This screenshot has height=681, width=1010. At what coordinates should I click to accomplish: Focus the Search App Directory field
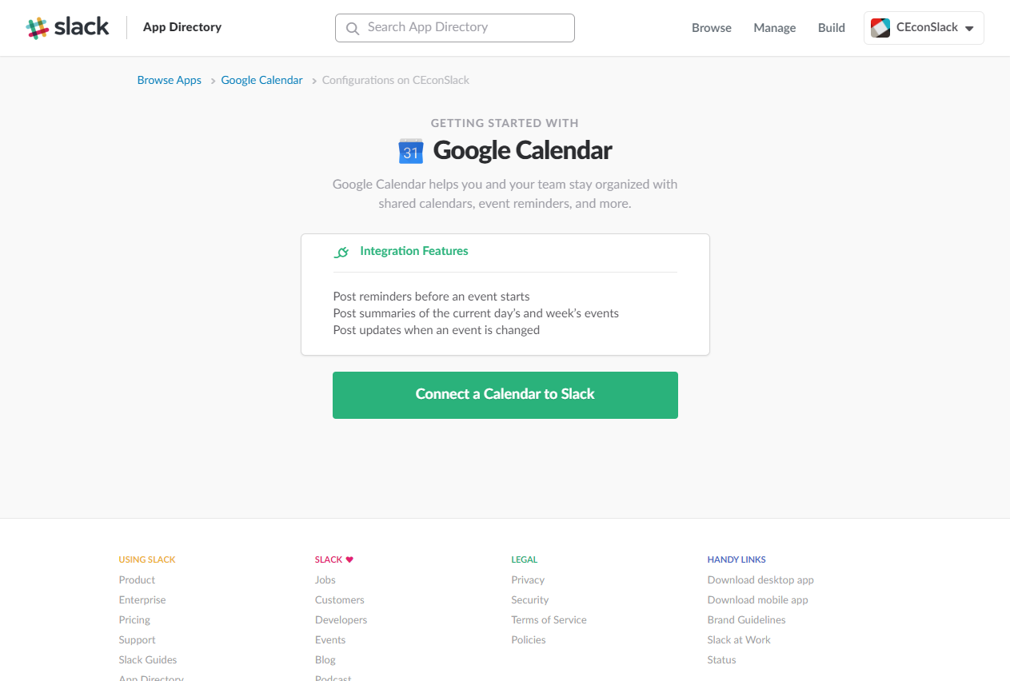tap(455, 27)
